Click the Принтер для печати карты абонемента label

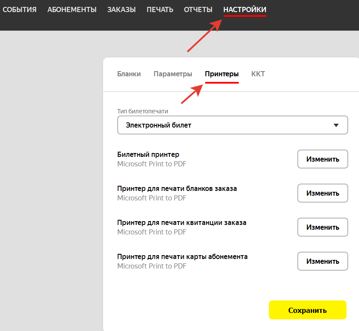click(182, 257)
